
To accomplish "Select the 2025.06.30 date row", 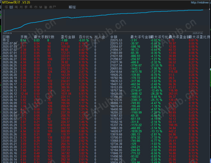I will pyautogui.click(x=10, y=56).
